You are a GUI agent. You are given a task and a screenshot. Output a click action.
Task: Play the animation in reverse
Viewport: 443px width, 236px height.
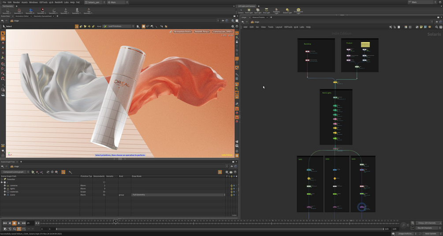point(10,223)
